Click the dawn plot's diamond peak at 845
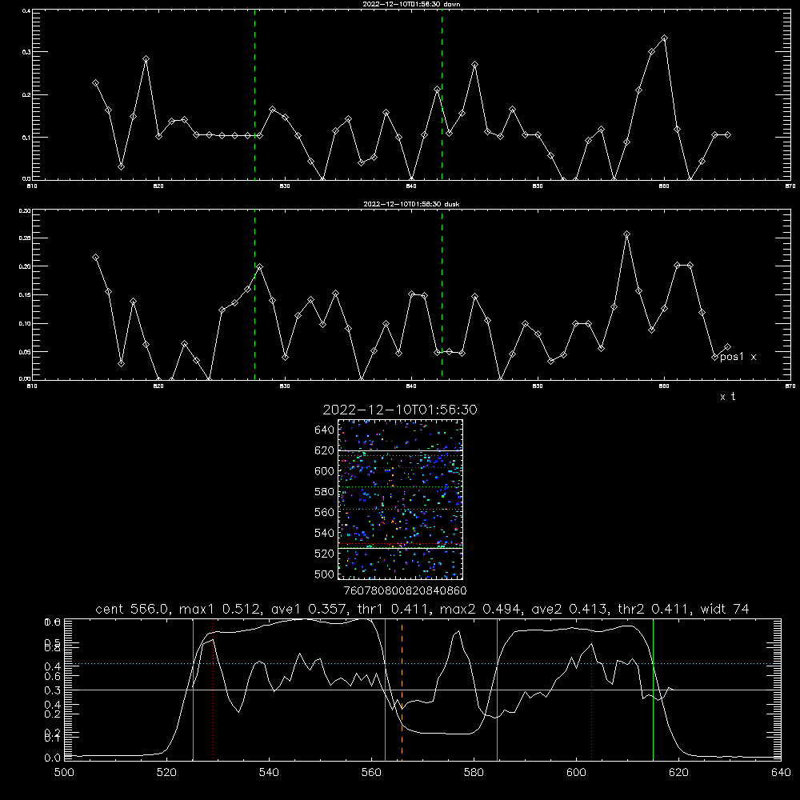This screenshot has width=800, height=800. click(474, 65)
